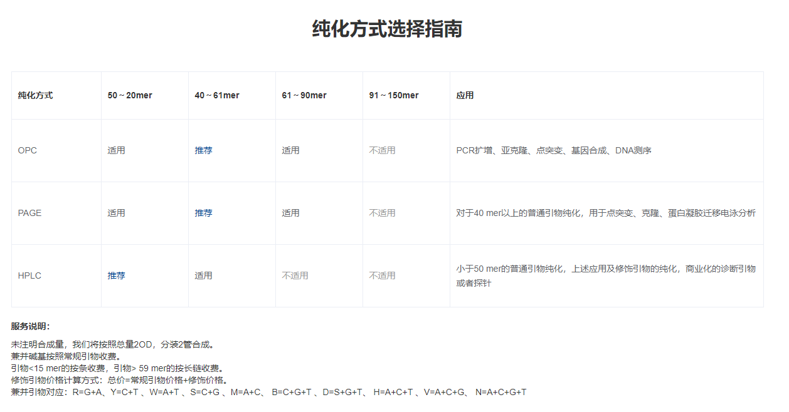Click "推荐" in the PAGE row
The height and width of the screenshot is (412, 789).
pos(203,214)
